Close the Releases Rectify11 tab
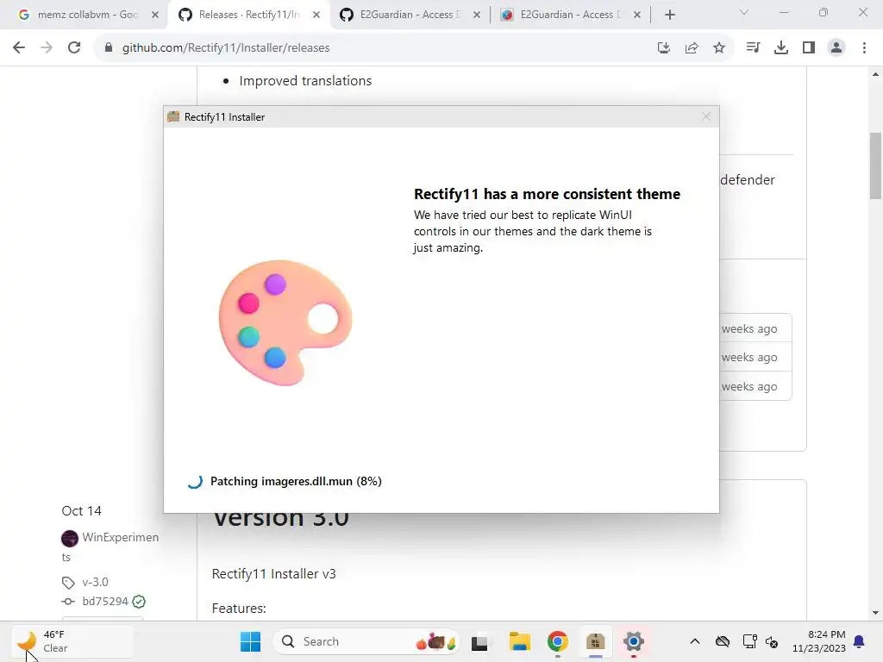This screenshot has height=662, width=883. pos(316,15)
